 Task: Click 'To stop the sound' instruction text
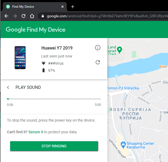pyautogui.click(x=51, y=120)
